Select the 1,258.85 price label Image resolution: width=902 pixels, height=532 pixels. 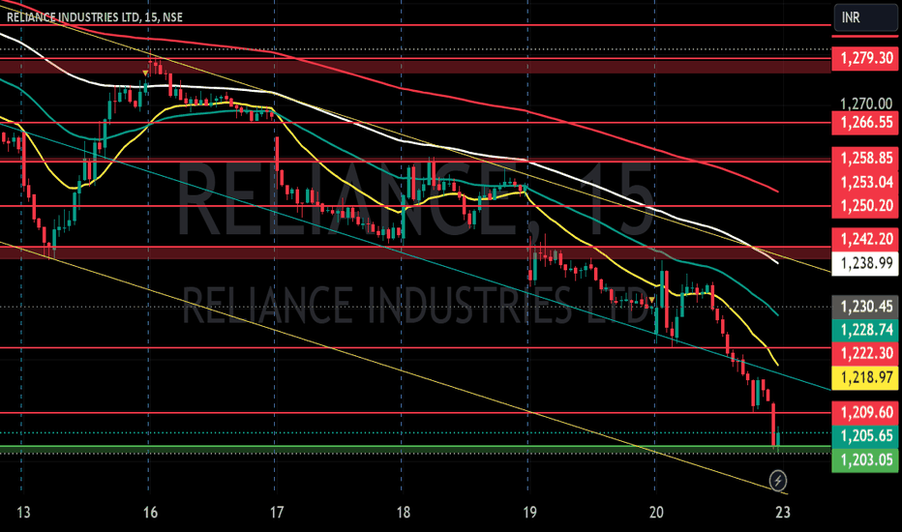click(866, 158)
